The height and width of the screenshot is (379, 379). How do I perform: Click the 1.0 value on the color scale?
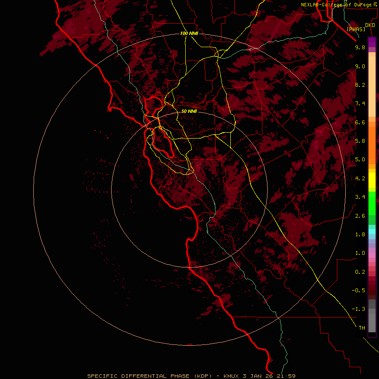point(360,253)
